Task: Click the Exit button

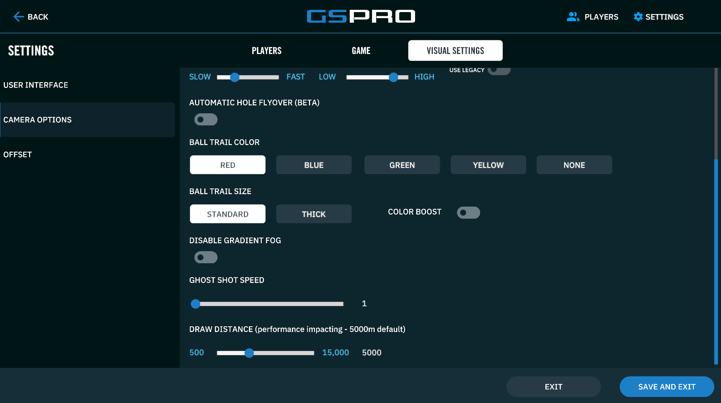Action: click(553, 387)
